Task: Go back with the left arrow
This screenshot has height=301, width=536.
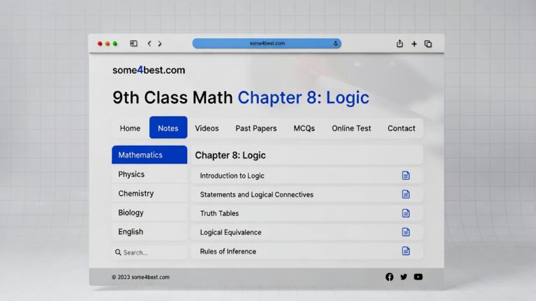Action: click(x=149, y=43)
